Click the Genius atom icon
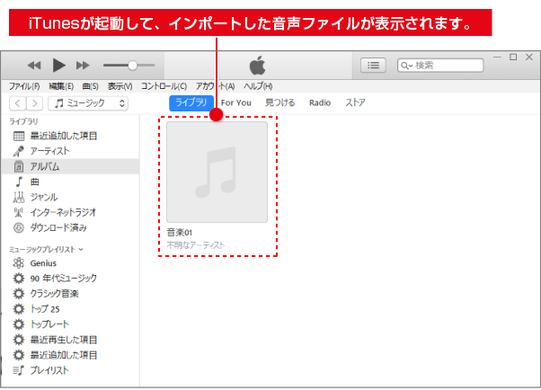The image size is (541, 390). tap(19, 263)
